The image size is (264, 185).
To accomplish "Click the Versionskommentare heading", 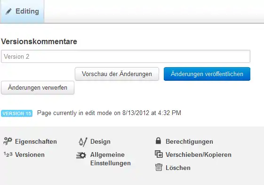I will coord(39,41).
